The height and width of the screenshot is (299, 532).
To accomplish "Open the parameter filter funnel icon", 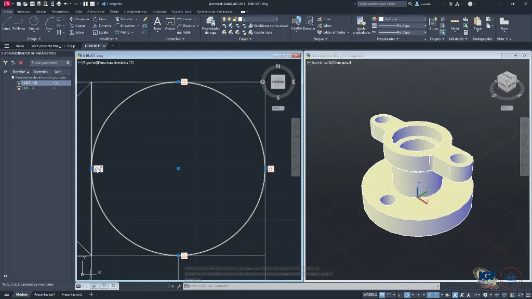I will click(5, 63).
